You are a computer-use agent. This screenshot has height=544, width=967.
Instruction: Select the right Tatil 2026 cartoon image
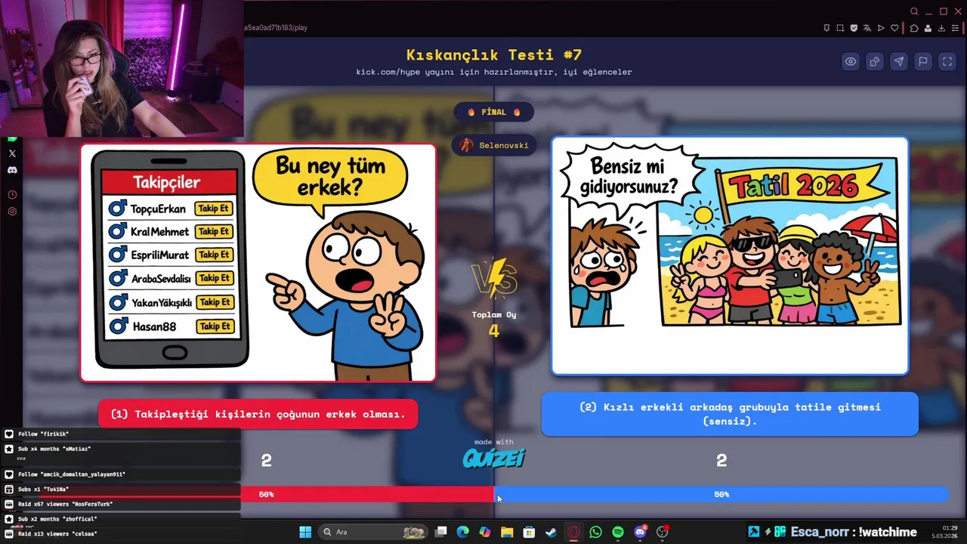point(730,255)
